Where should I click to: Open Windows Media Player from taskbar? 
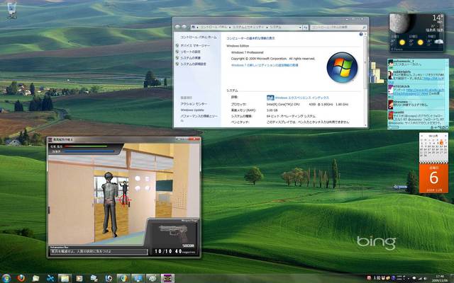79,278
